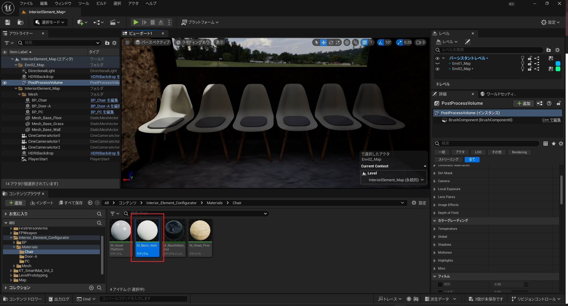Image resolution: width=568 pixels, height=306 pixels.
Task: Expand the Depth of Field section
Action: 435,213
